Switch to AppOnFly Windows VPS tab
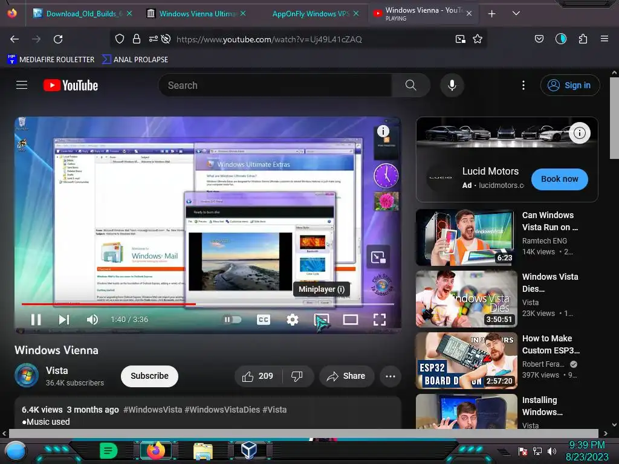The image size is (619, 464). (x=311, y=14)
